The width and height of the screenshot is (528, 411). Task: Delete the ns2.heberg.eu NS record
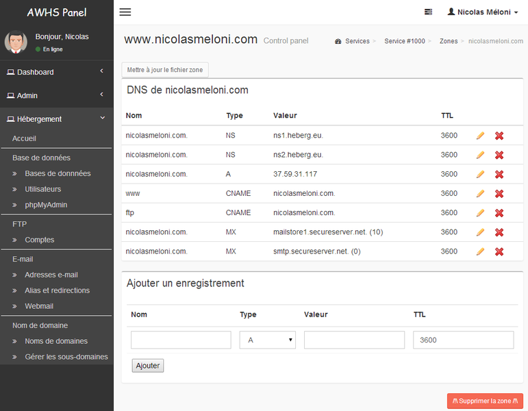499,155
